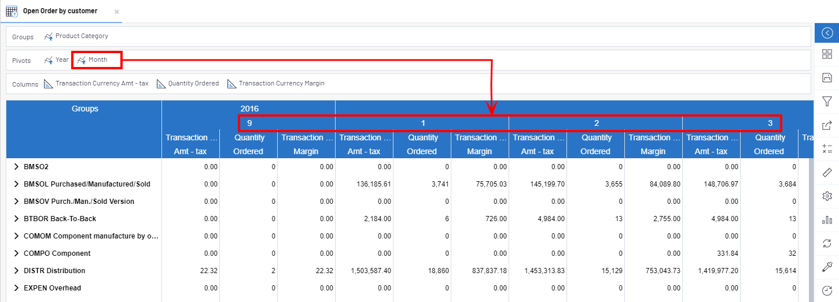
Task: Expand the COMPO Component row
Action: [x=16, y=253]
